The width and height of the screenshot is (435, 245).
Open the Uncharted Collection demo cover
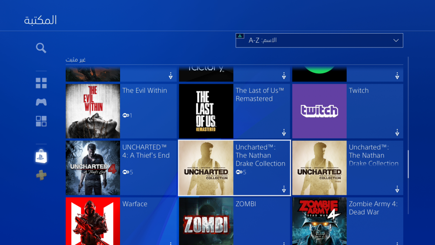pos(319,168)
